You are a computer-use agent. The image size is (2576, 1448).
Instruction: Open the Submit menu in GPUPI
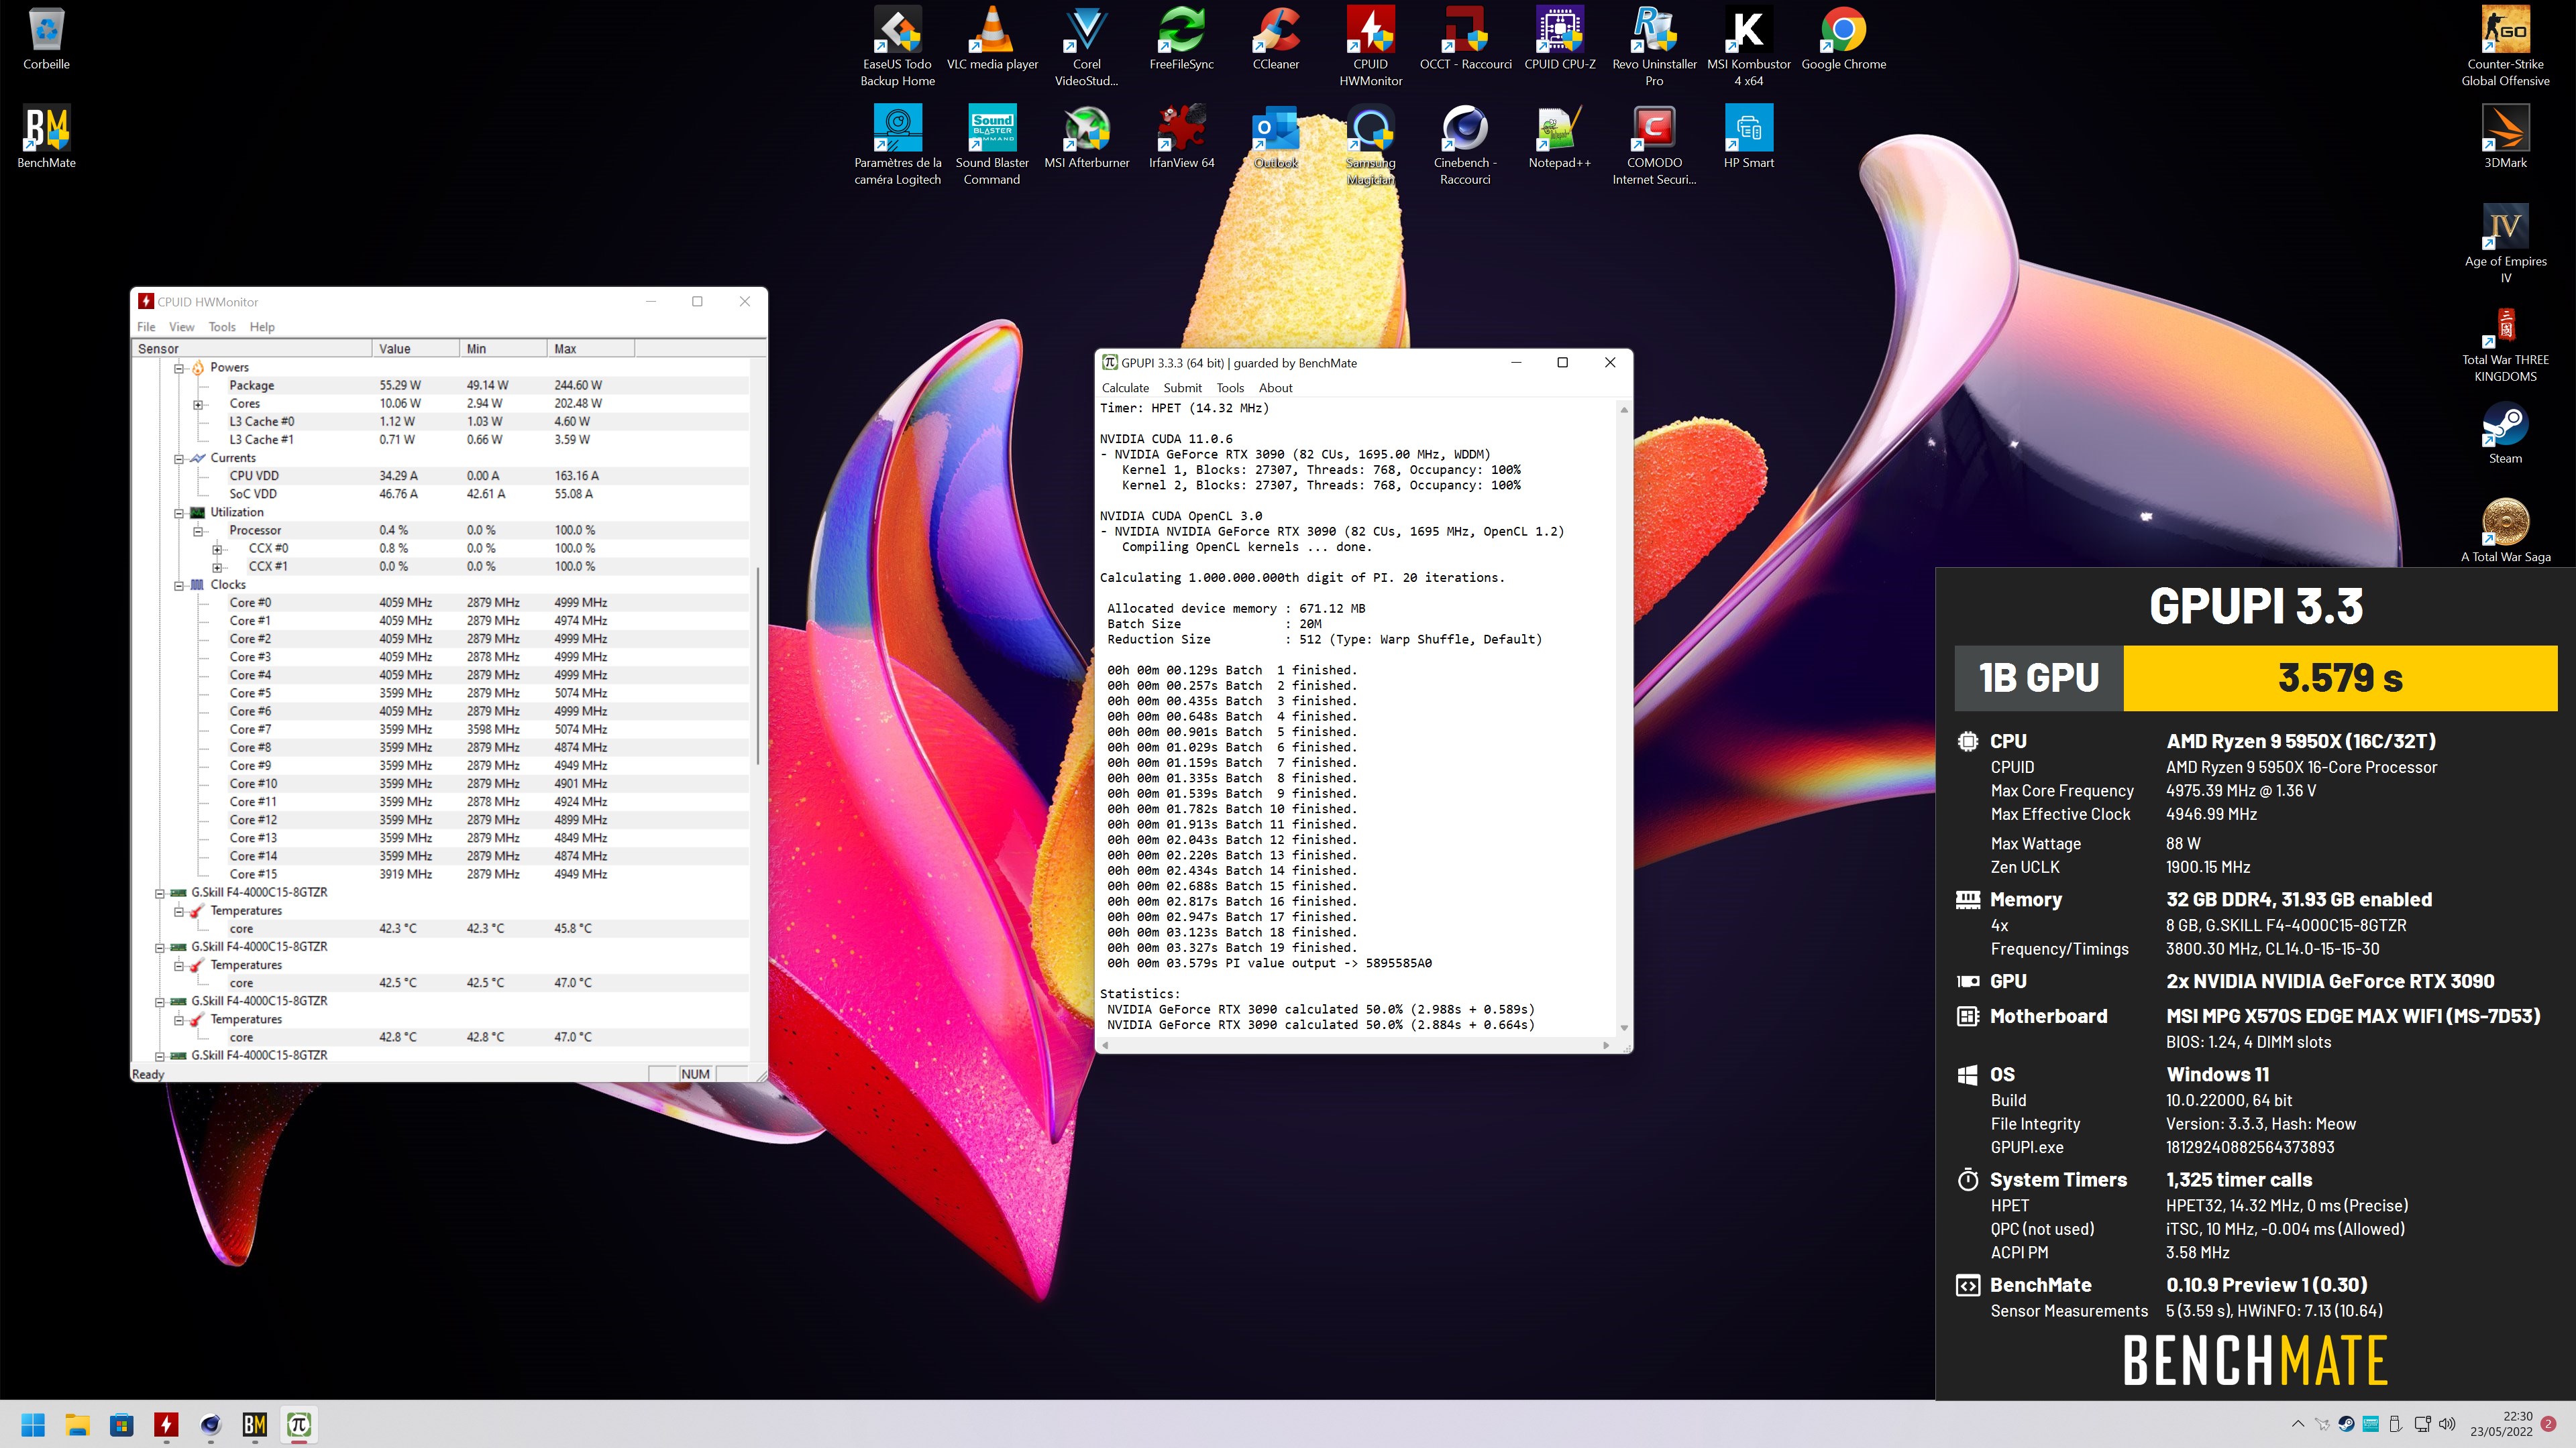click(1182, 387)
